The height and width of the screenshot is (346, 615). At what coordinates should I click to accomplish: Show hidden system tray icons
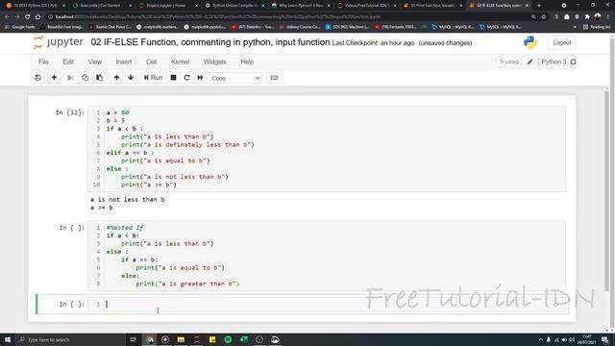pos(540,339)
